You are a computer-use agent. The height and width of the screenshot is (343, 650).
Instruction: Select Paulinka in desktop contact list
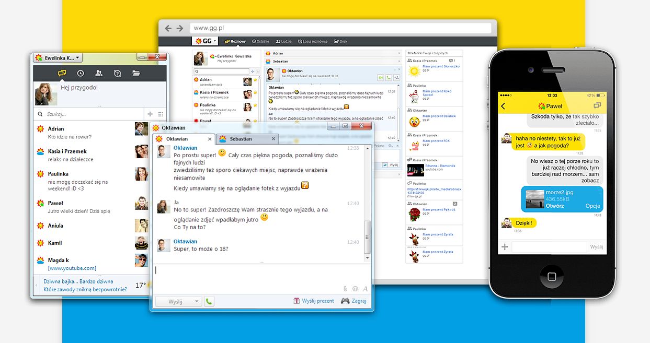coord(92,181)
